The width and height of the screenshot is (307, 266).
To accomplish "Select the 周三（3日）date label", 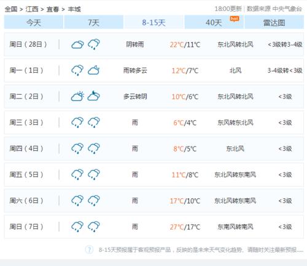I will [26, 123].
